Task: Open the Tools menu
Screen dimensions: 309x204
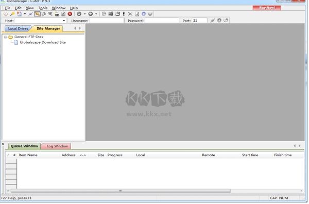Action: pyautogui.click(x=43, y=8)
